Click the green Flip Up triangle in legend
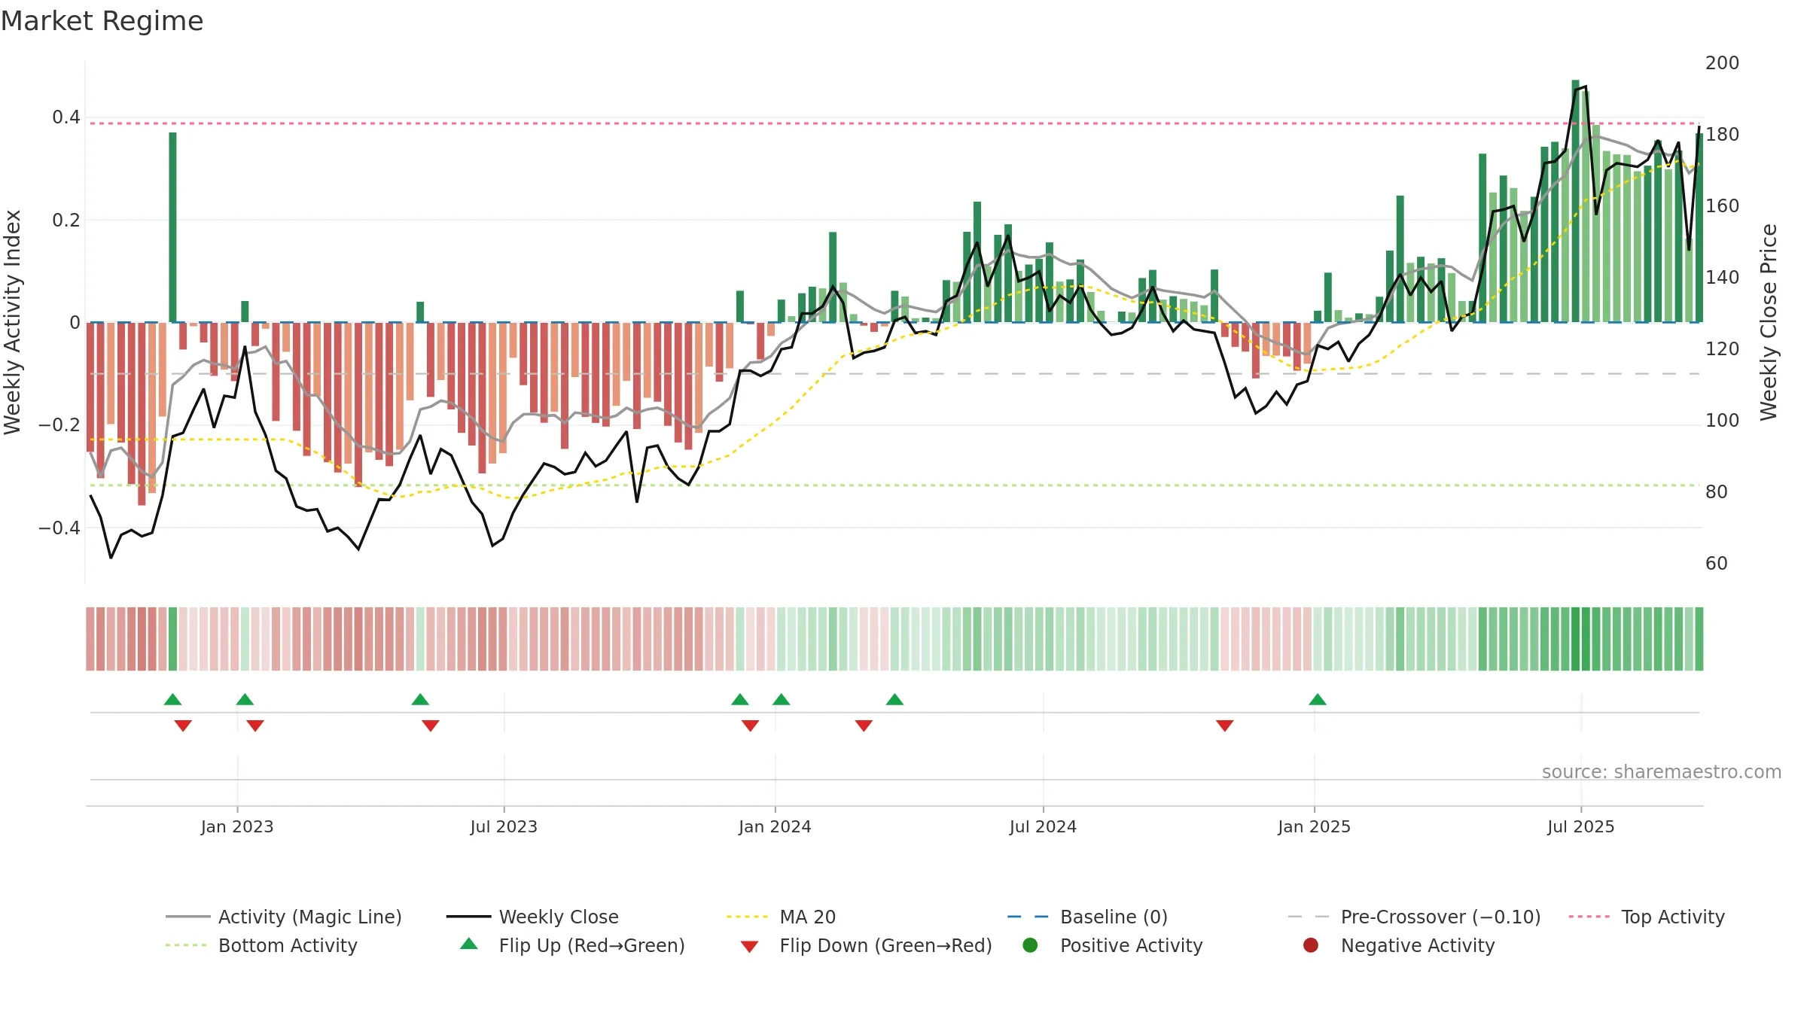This screenshot has height=1016, width=1807. tap(469, 944)
